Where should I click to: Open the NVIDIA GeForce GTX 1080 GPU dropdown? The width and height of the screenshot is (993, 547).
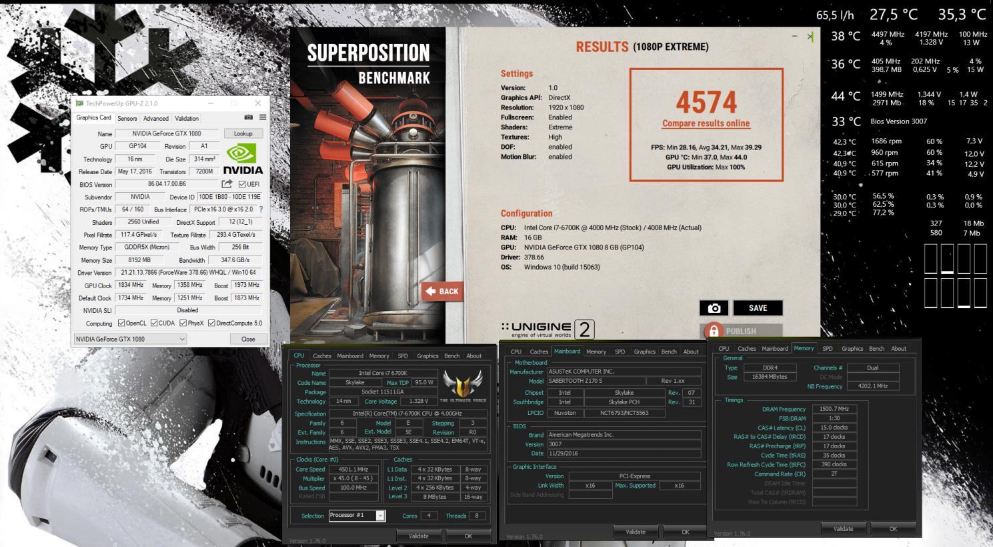tap(129, 339)
